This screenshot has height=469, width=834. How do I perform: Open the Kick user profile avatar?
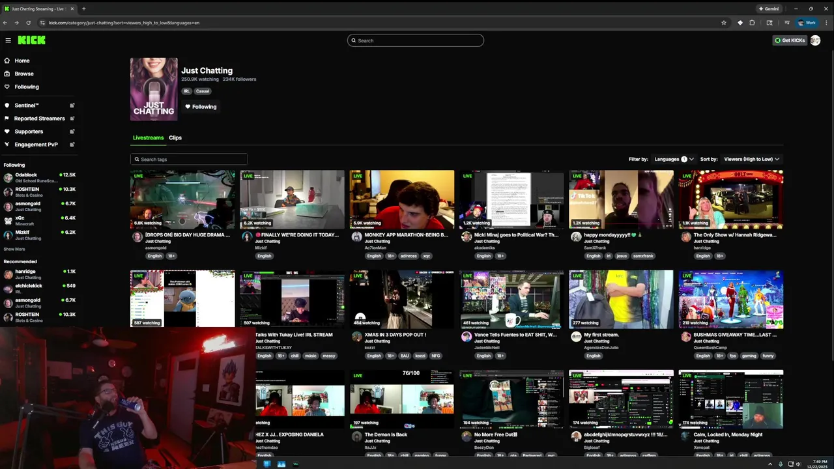pos(815,40)
